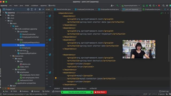Click Stop Share button
The image size is (171, 96).
tap(100, 92)
